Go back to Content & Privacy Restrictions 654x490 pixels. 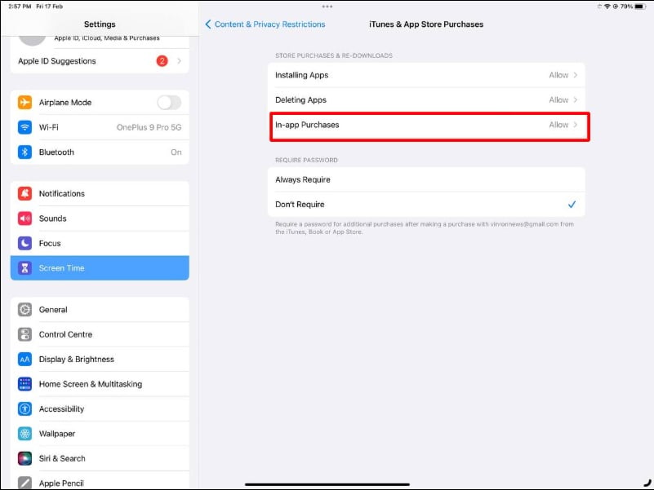pyautogui.click(x=265, y=24)
